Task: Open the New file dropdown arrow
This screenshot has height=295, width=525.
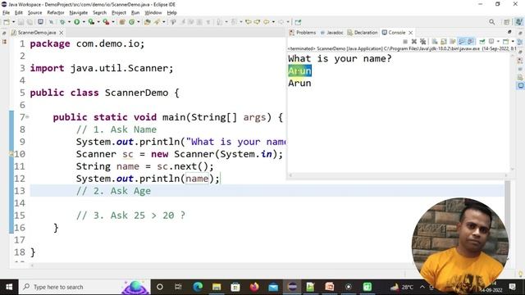Action: 13,22
